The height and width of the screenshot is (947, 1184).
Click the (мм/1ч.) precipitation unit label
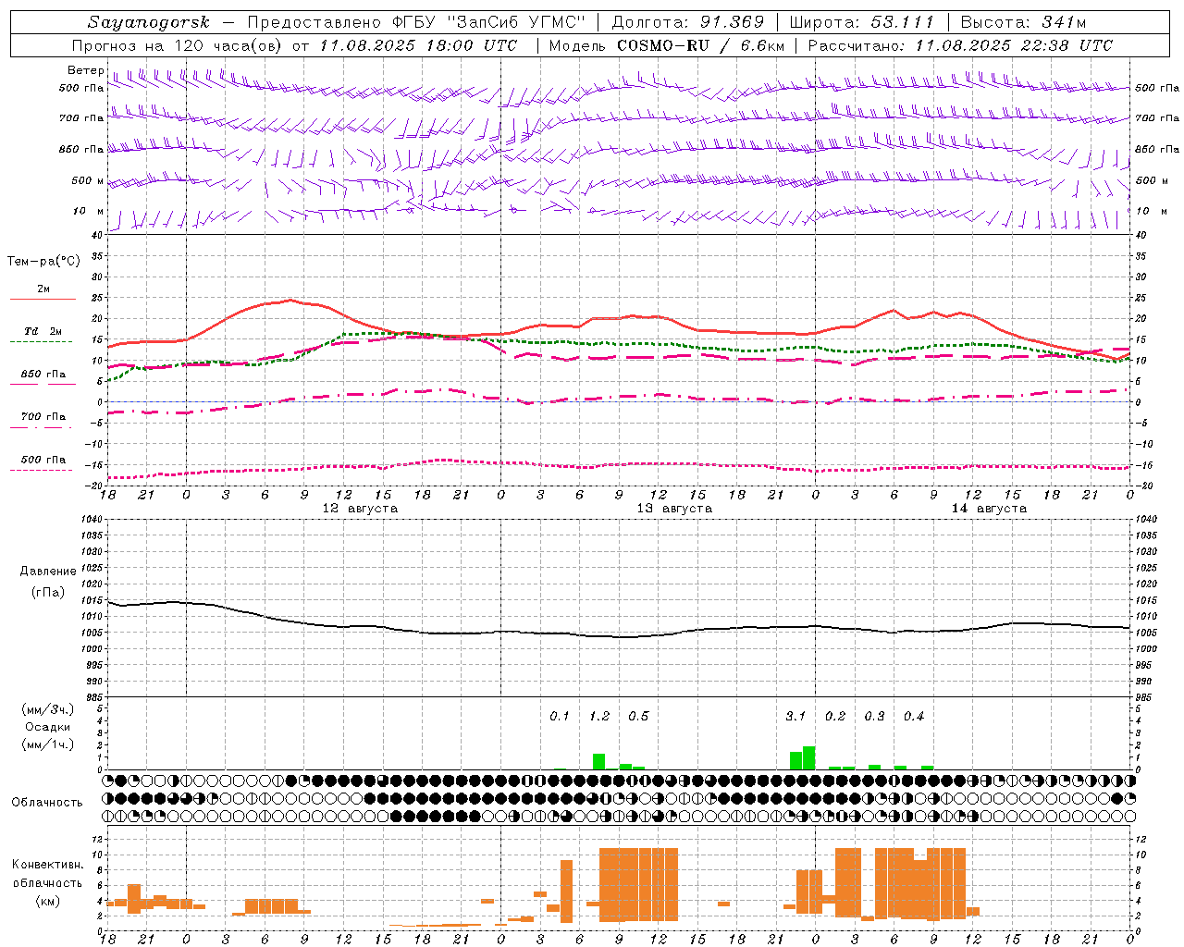click(47, 744)
